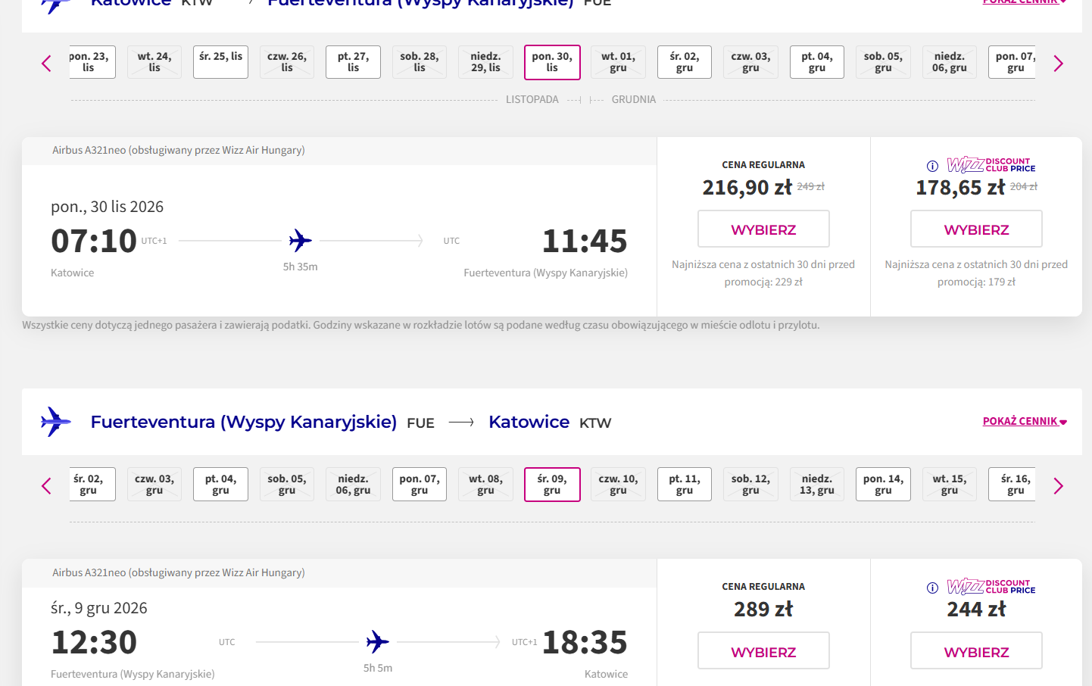Image resolution: width=1092 pixels, height=686 pixels.
Task: Select outbound date śr. 25, lis
Action: [x=220, y=62]
